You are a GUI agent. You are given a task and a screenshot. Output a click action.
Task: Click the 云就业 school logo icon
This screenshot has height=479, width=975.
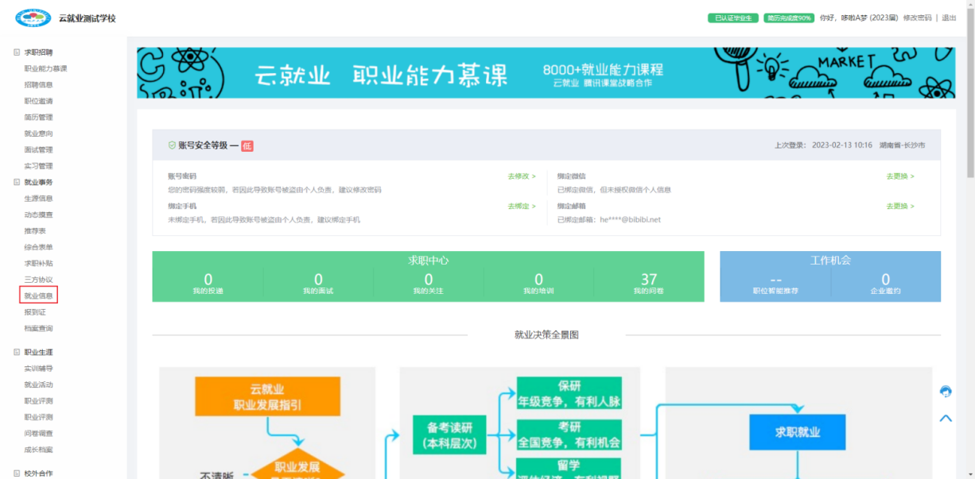(33, 17)
